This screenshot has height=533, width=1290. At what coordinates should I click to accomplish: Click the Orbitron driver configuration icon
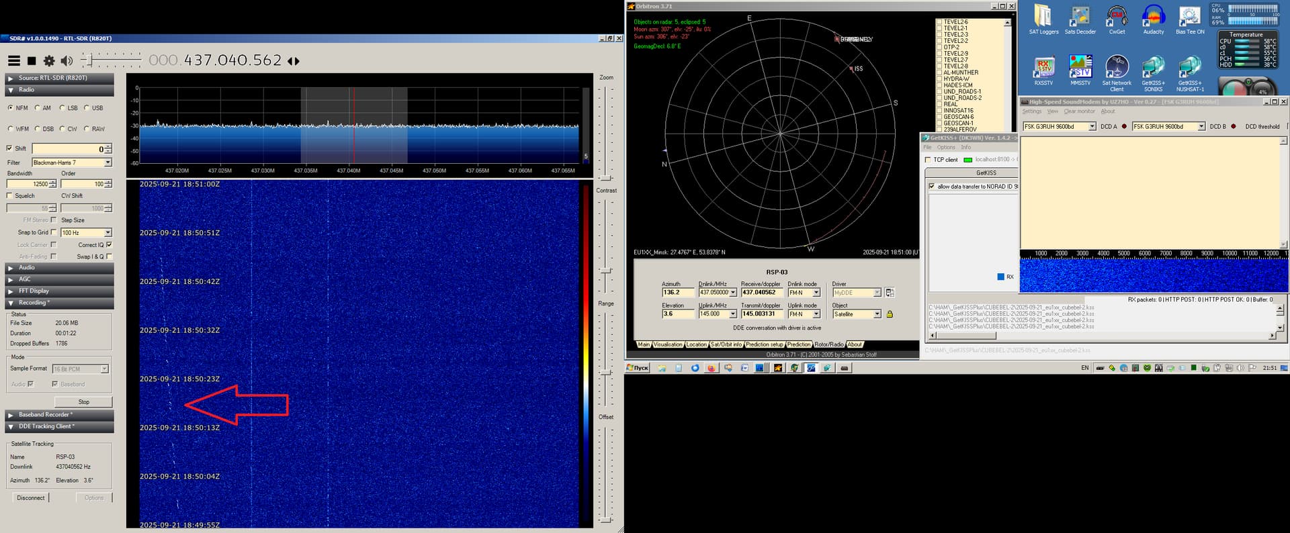pos(890,293)
